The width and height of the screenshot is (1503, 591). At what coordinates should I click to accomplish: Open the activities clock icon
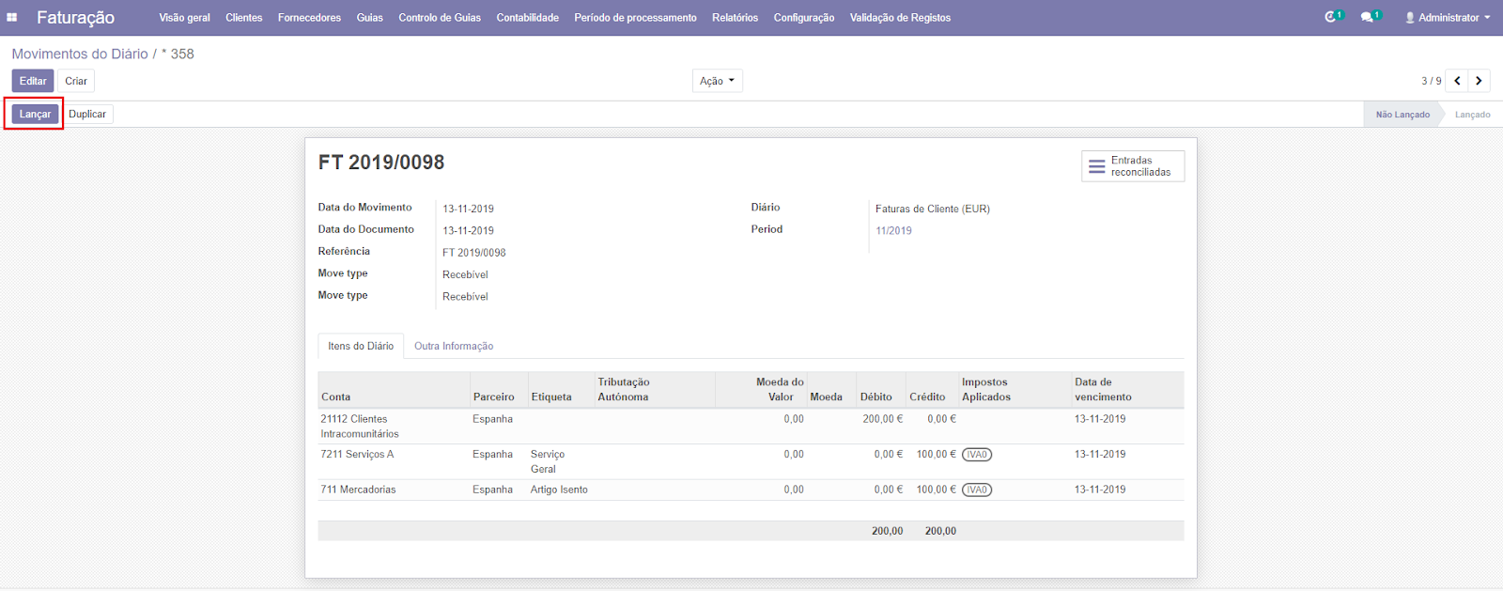[1332, 17]
